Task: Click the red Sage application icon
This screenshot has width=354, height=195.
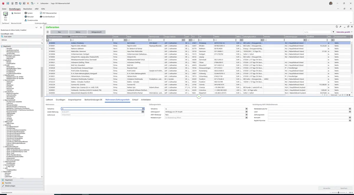Action: pos(3,3)
